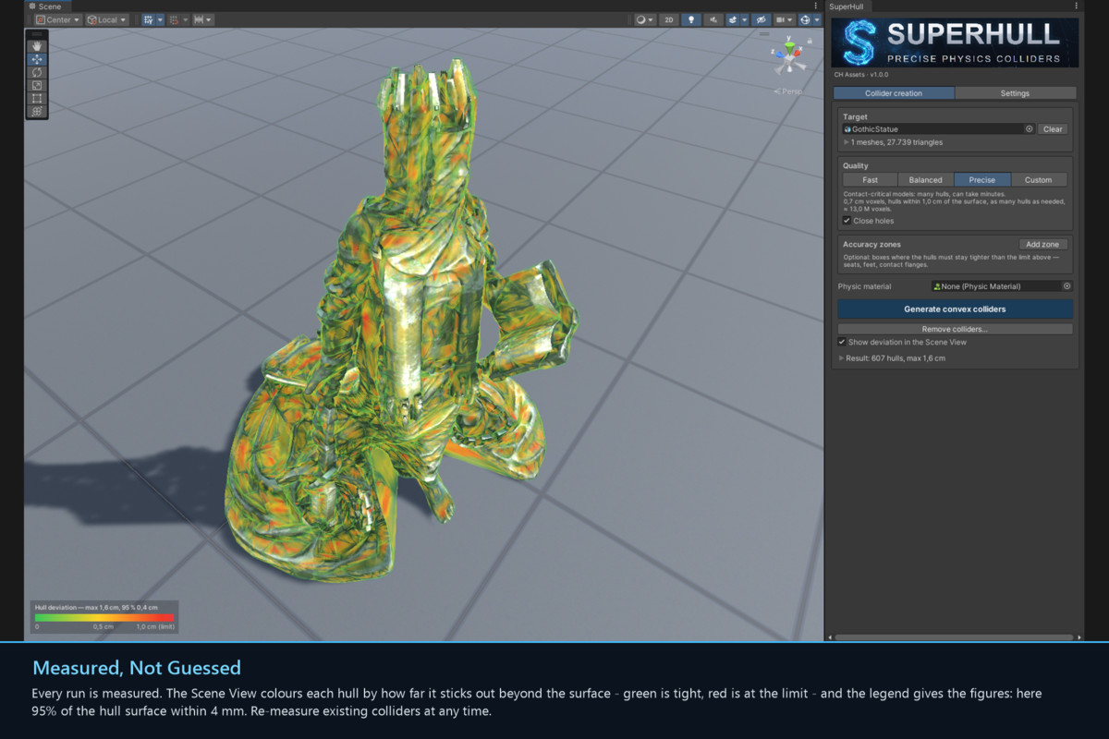
Task: Switch to the Settings tab
Action: point(1015,93)
